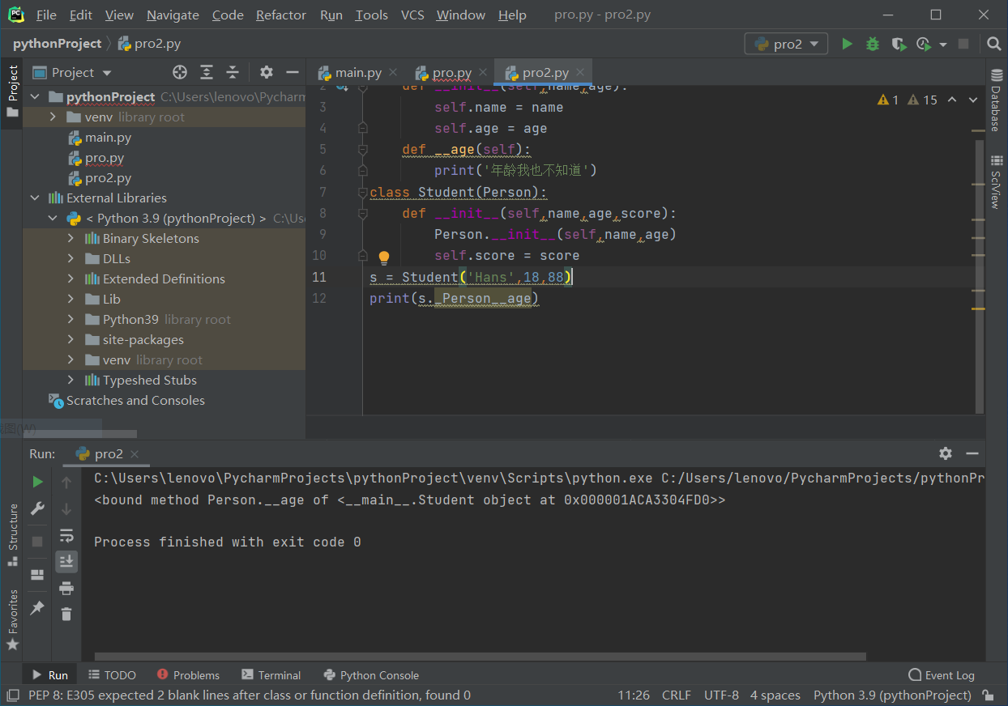Go to next highlighted error arrow

(974, 100)
